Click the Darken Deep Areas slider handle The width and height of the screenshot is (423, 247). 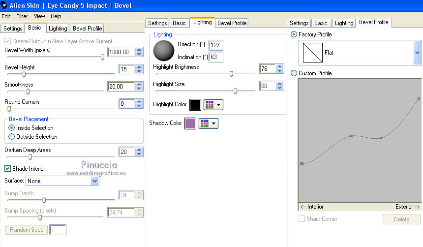click(x=30, y=157)
